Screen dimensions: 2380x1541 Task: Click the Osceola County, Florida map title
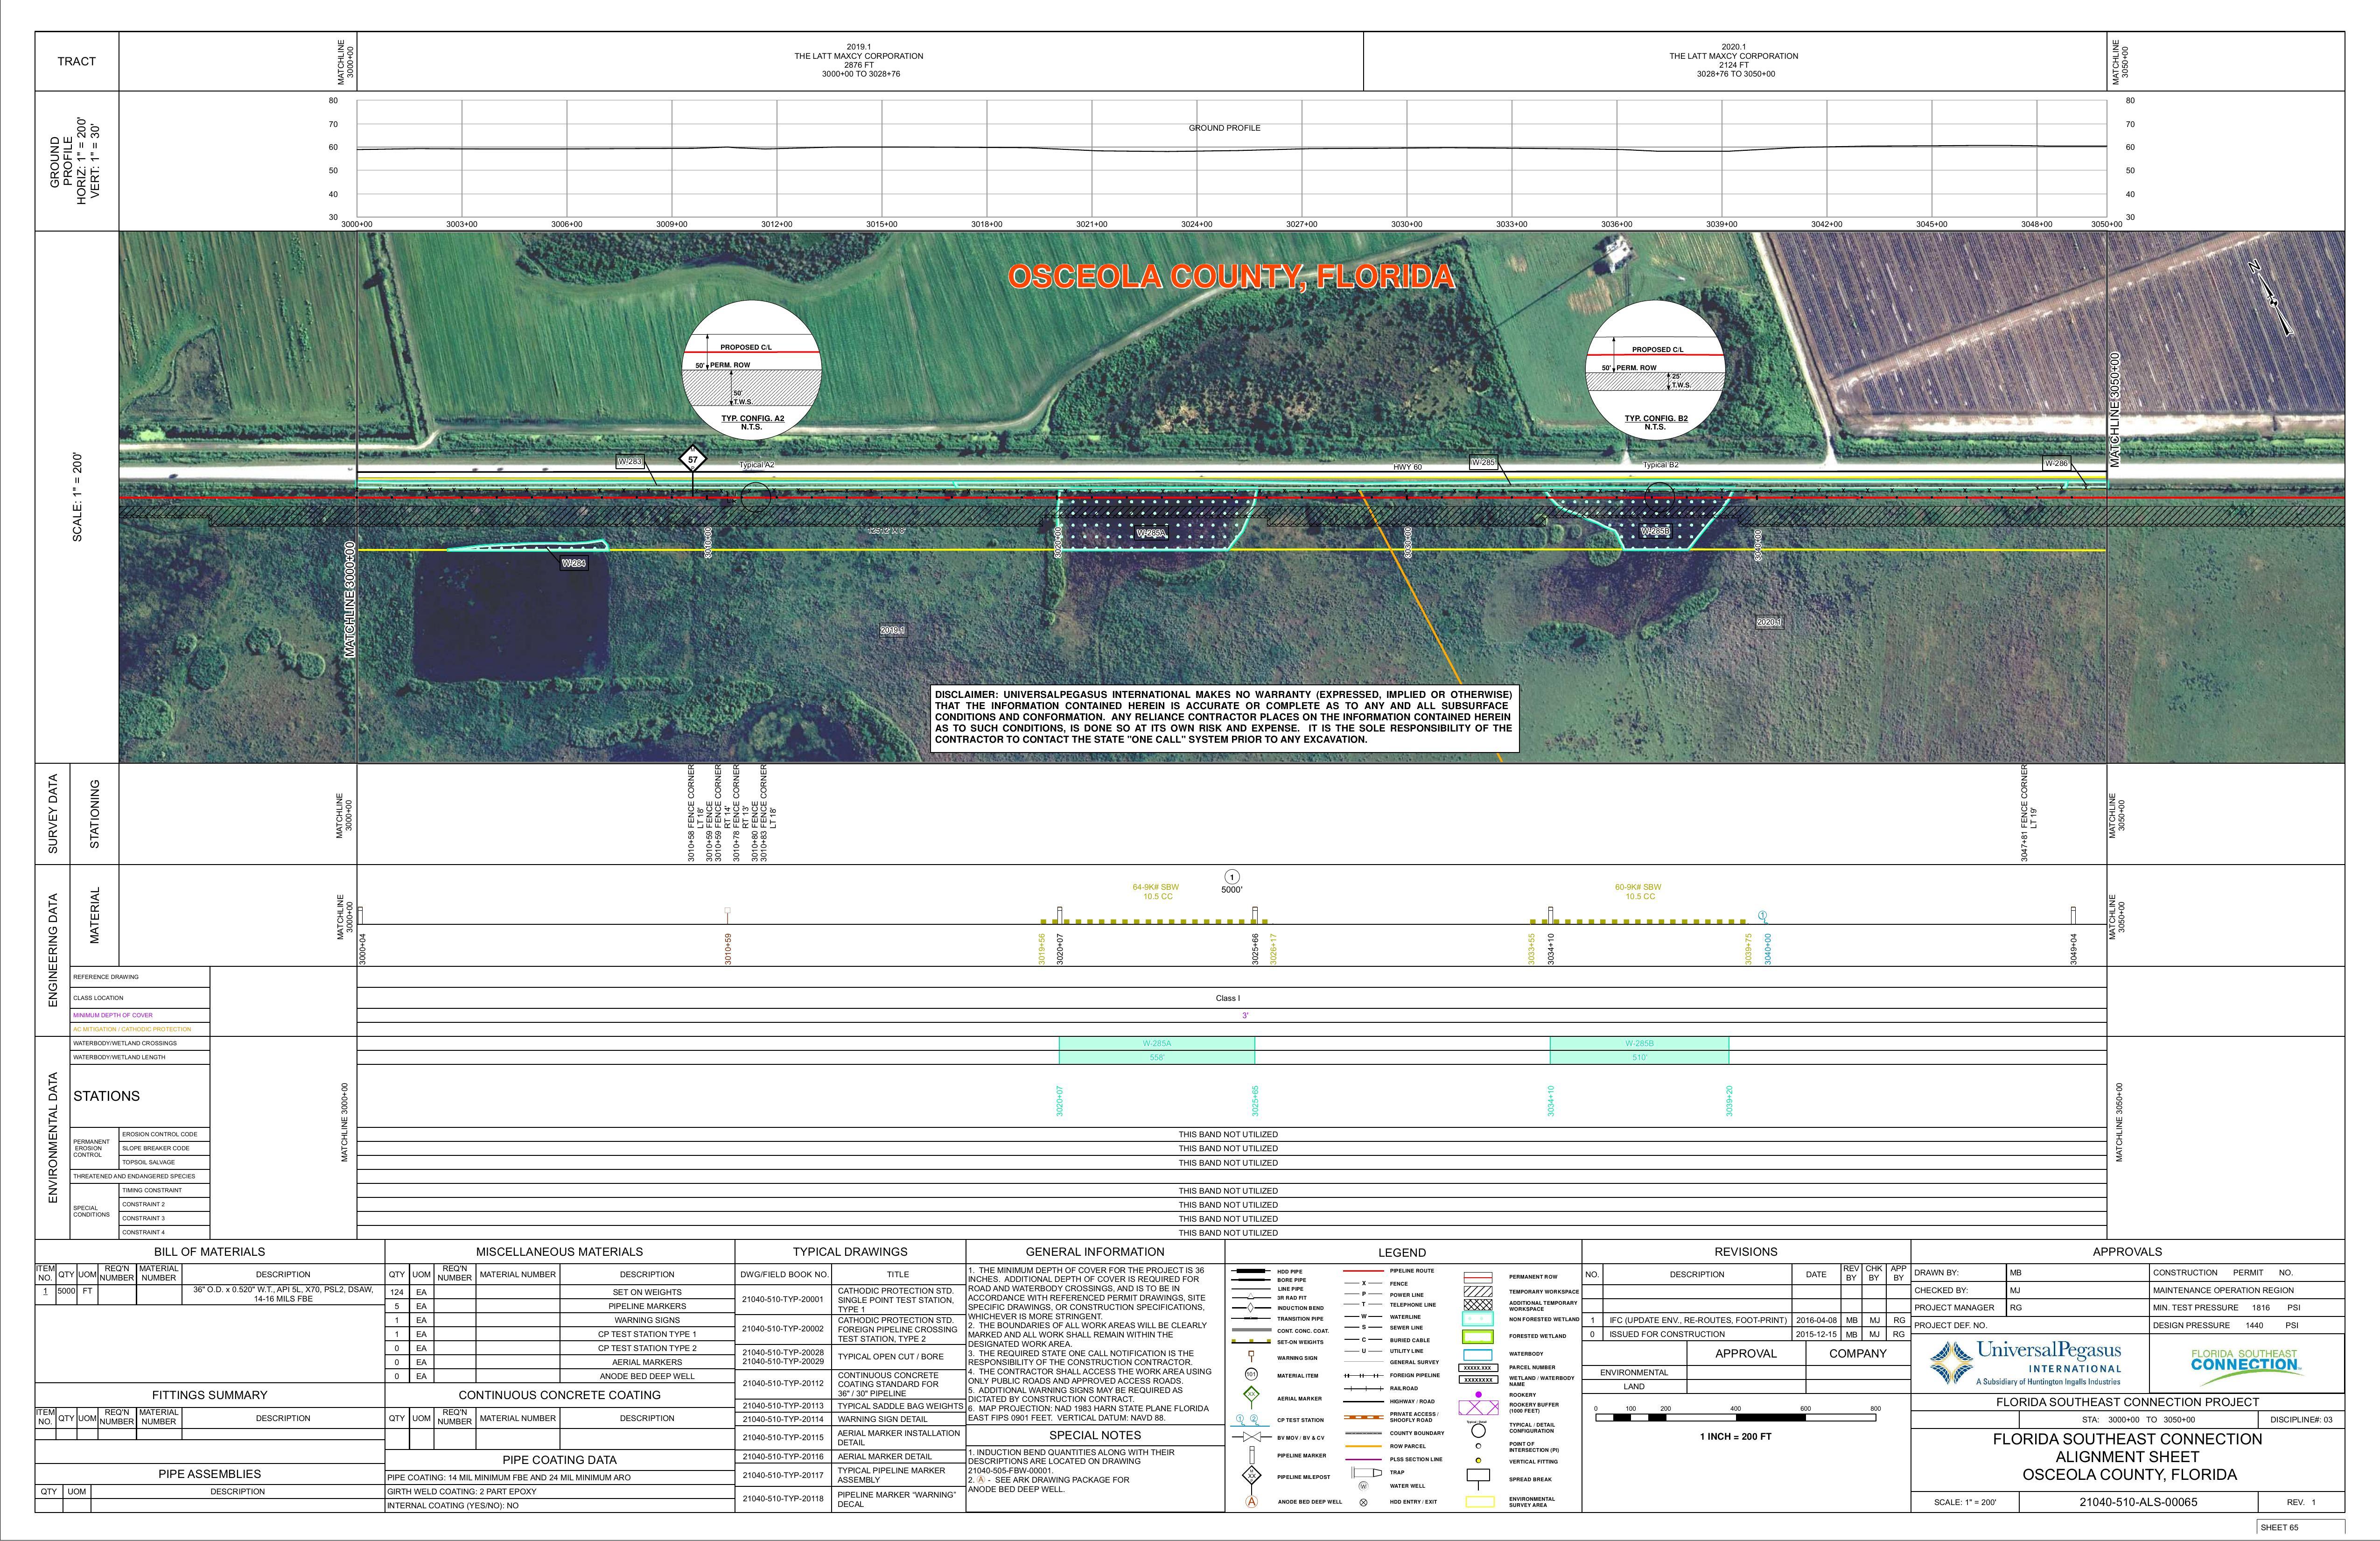(x=1231, y=277)
